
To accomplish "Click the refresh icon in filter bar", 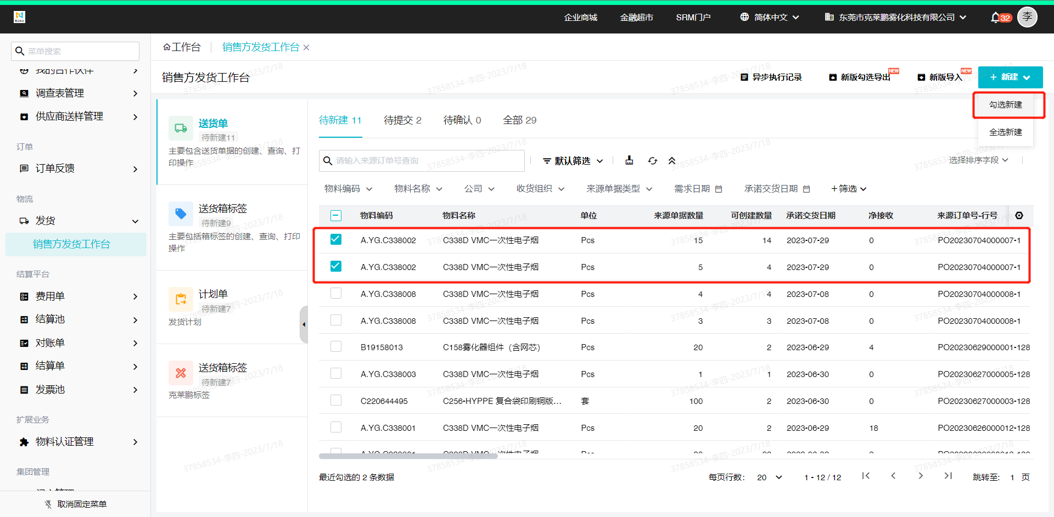I will click(x=652, y=161).
